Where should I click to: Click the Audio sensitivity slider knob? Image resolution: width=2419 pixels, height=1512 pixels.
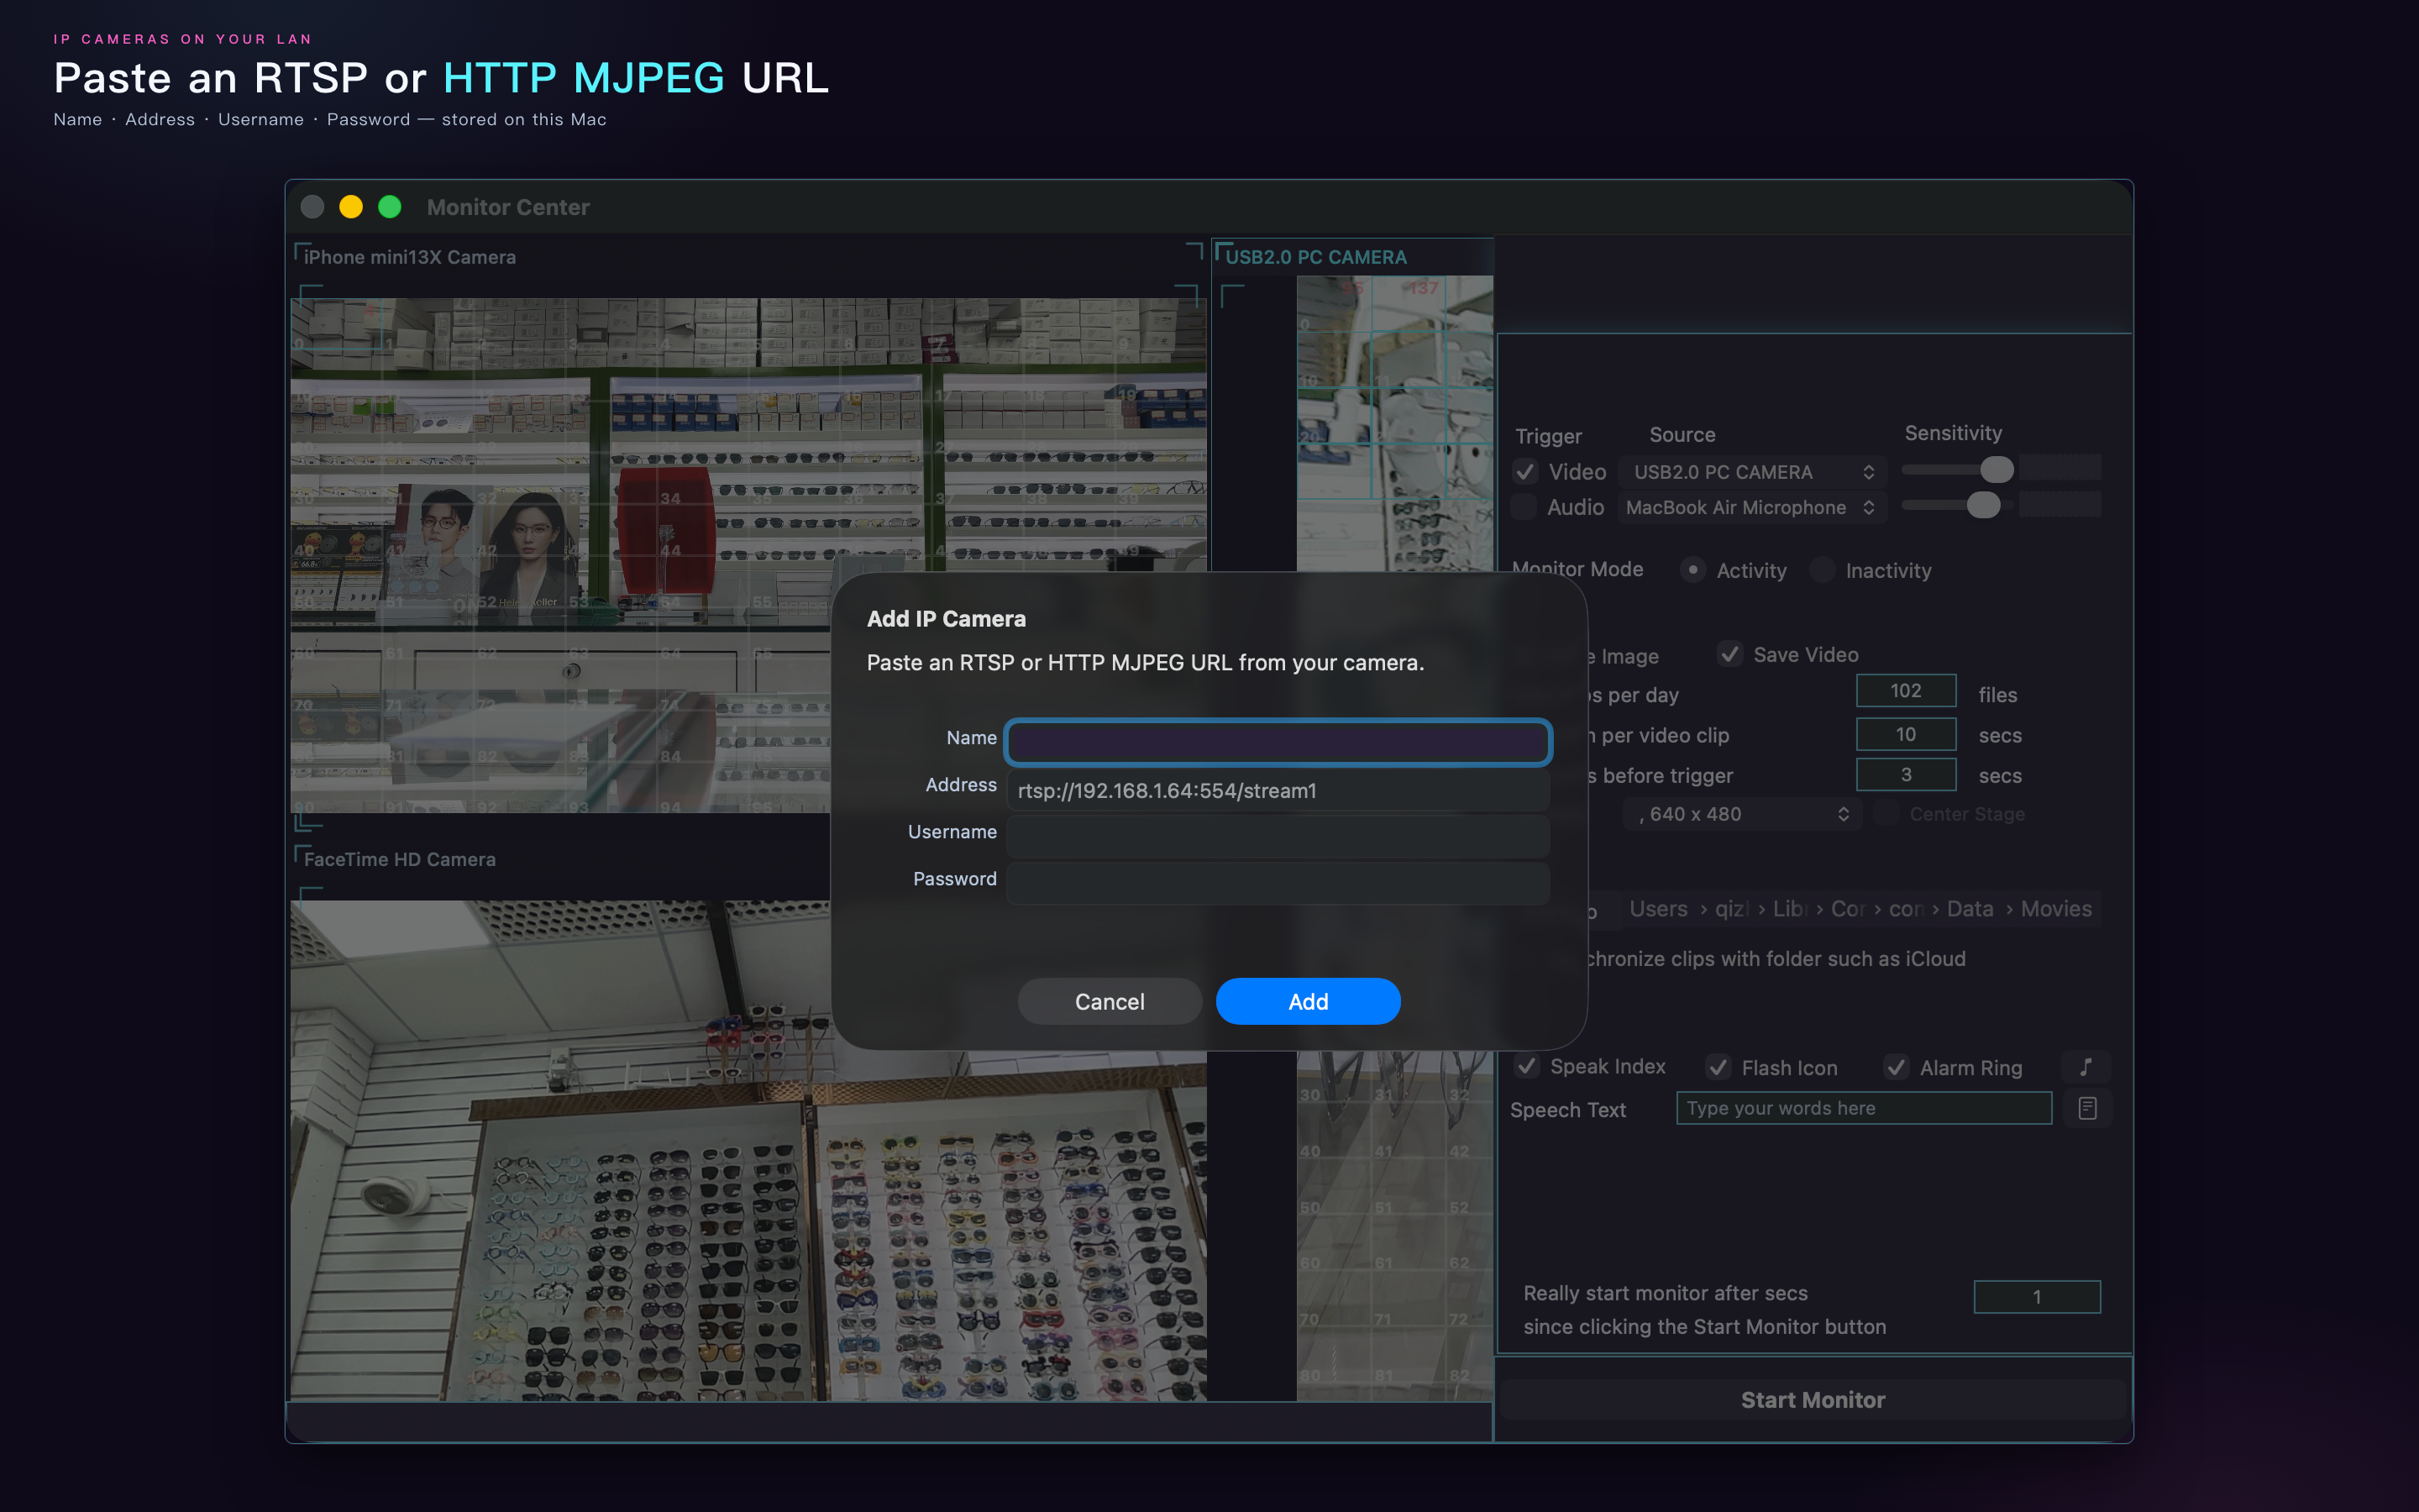pyautogui.click(x=1983, y=505)
